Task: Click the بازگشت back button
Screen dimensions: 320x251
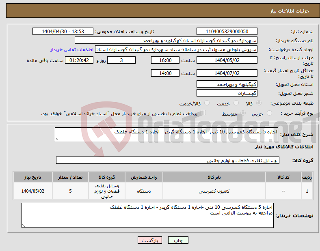Action: point(150,240)
